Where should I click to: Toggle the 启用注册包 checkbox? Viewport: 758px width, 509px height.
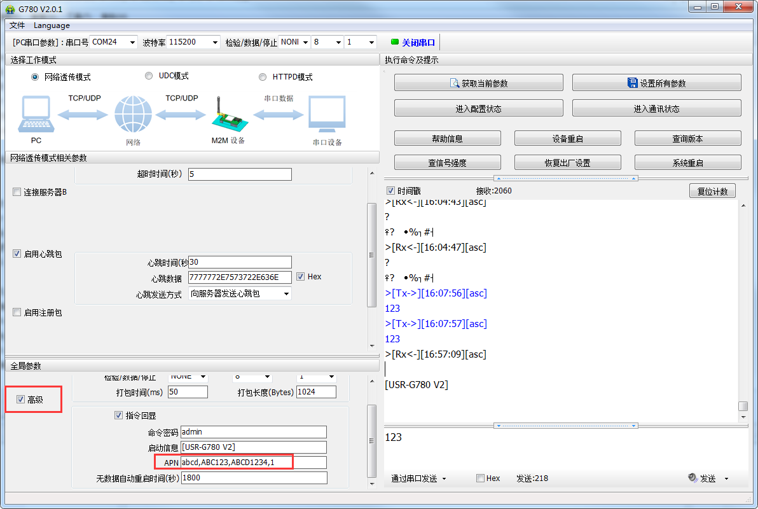17,312
